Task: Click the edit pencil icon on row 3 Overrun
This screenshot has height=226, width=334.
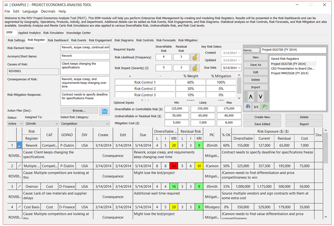Action: 19,186
